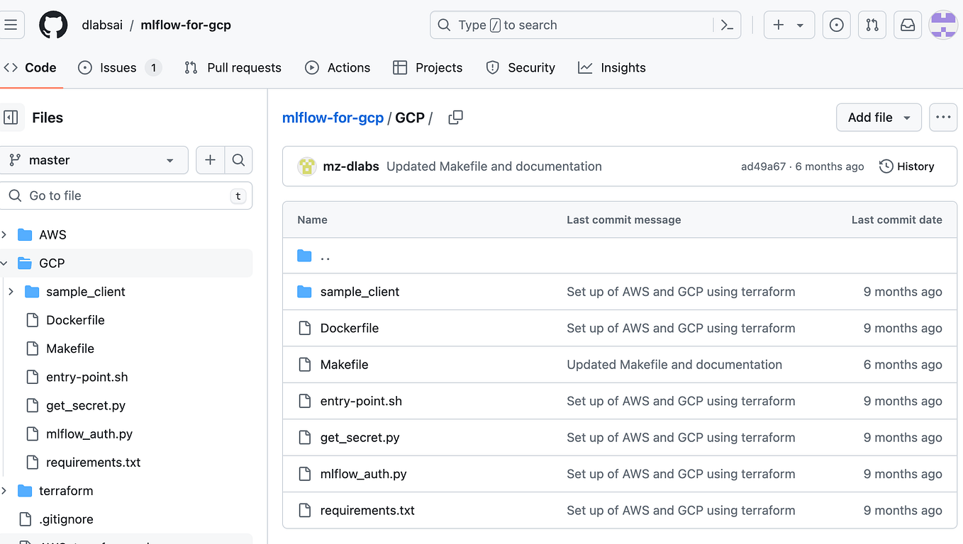Open the Insights tab

pyautogui.click(x=611, y=67)
